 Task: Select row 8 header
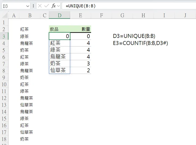[4, 71]
